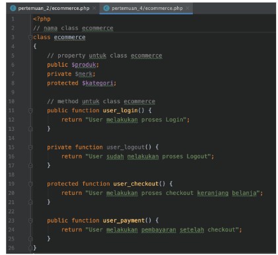
Task: Collapse the user_login function fold marker
Action: coord(30,110)
